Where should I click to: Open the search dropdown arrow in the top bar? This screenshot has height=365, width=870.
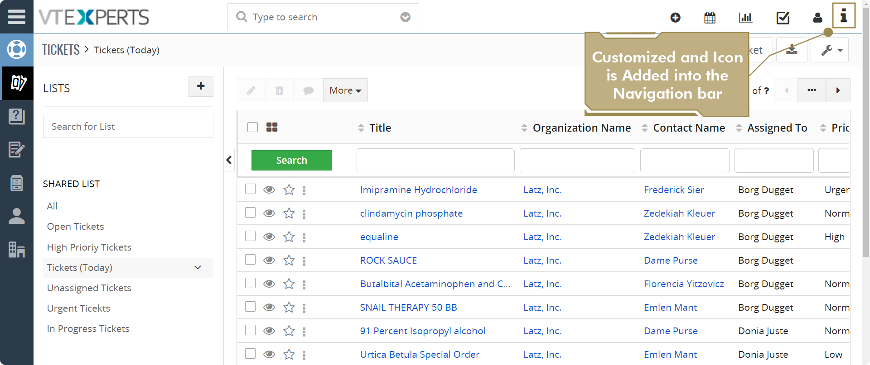pyautogui.click(x=406, y=17)
